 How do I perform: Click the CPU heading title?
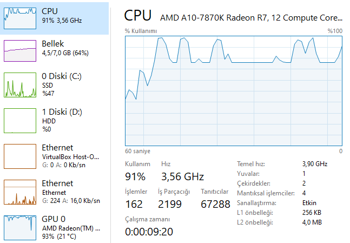click(138, 15)
